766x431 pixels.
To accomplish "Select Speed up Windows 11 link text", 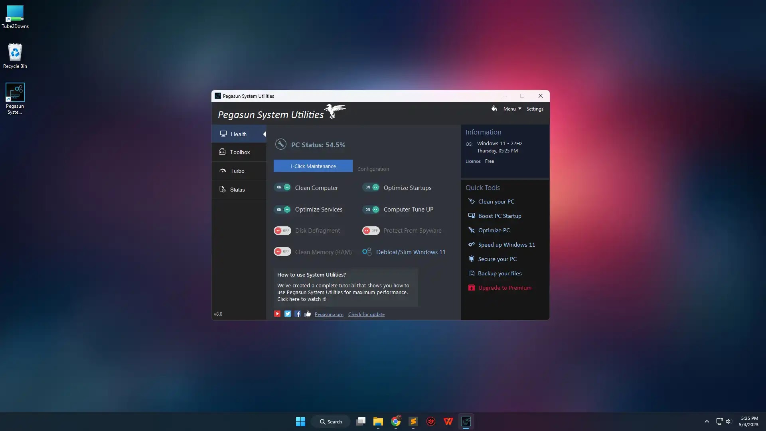I will point(507,245).
